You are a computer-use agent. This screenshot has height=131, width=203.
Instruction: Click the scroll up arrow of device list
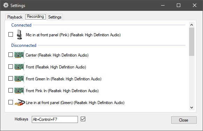[191, 25]
